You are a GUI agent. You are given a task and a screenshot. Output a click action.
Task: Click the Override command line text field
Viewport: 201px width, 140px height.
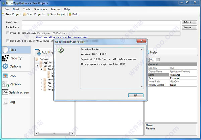[108, 33]
